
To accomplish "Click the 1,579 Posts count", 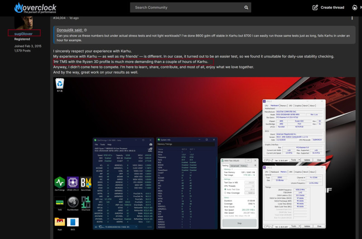I will click(x=22, y=51).
